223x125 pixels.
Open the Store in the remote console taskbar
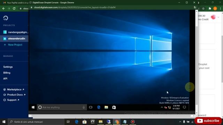114,107
